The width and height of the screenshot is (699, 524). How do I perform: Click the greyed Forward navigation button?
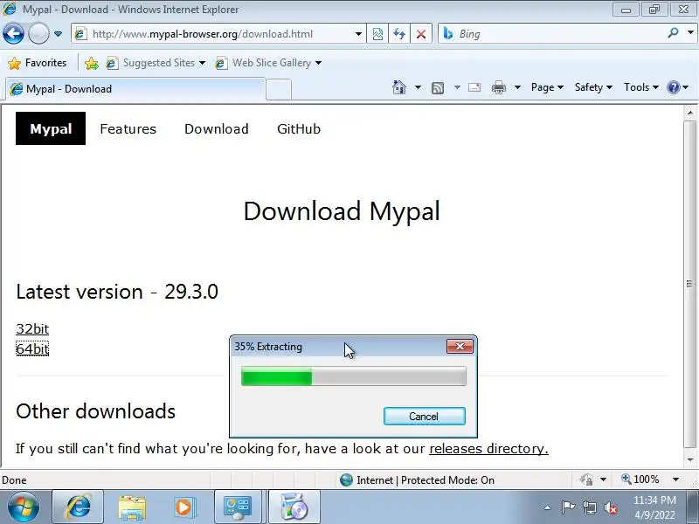click(38, 33)
